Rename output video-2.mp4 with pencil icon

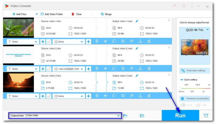[x=137, y=48]
